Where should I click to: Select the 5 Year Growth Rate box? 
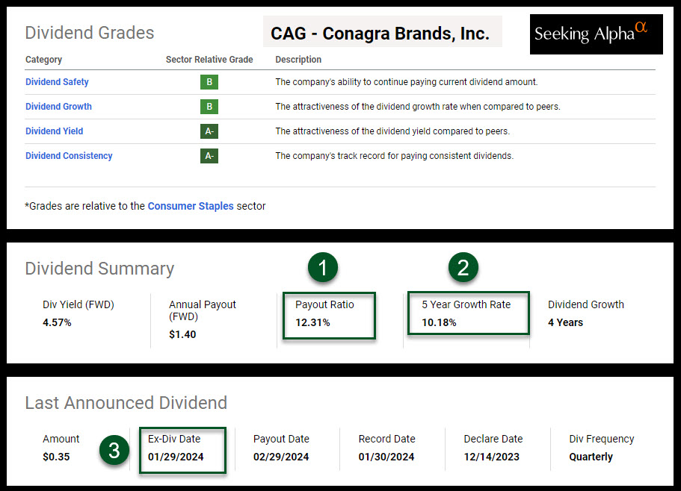(468, 313)
